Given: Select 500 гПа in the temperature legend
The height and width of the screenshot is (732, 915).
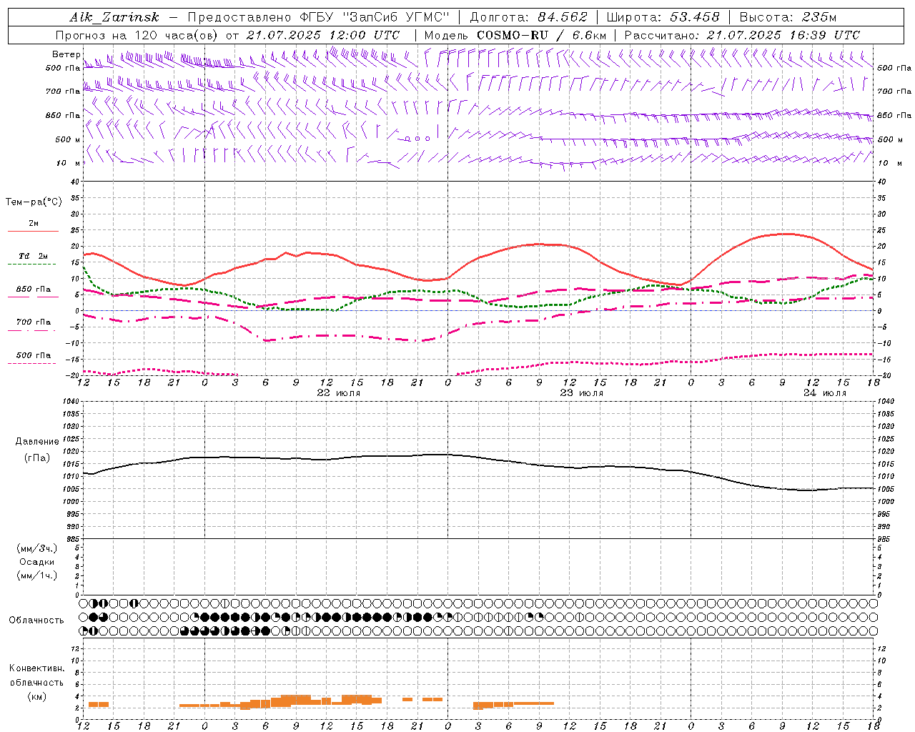Looking at the screenshot, I should (34, 355).
